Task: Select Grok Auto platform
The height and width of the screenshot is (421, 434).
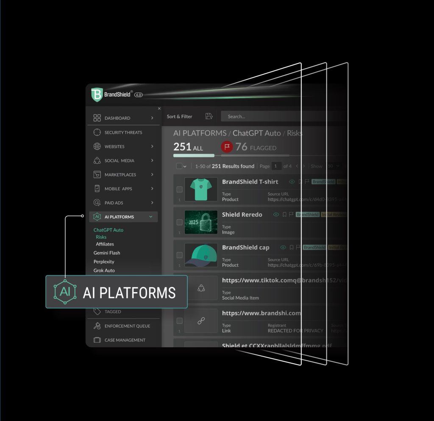Action: [104, 270]
